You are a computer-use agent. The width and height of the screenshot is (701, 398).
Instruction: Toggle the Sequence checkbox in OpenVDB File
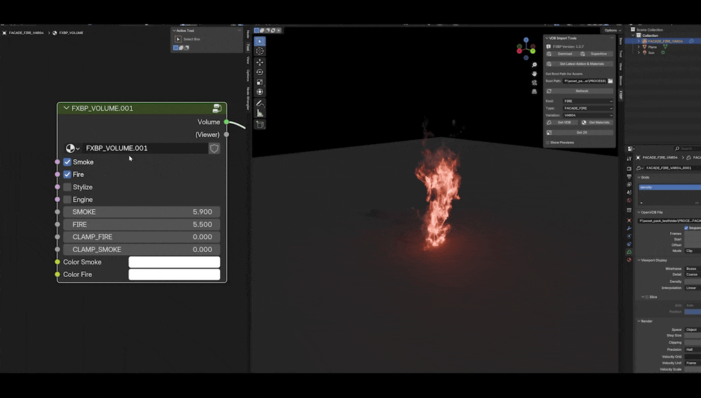pyautogui.click(x=686, y=228)
